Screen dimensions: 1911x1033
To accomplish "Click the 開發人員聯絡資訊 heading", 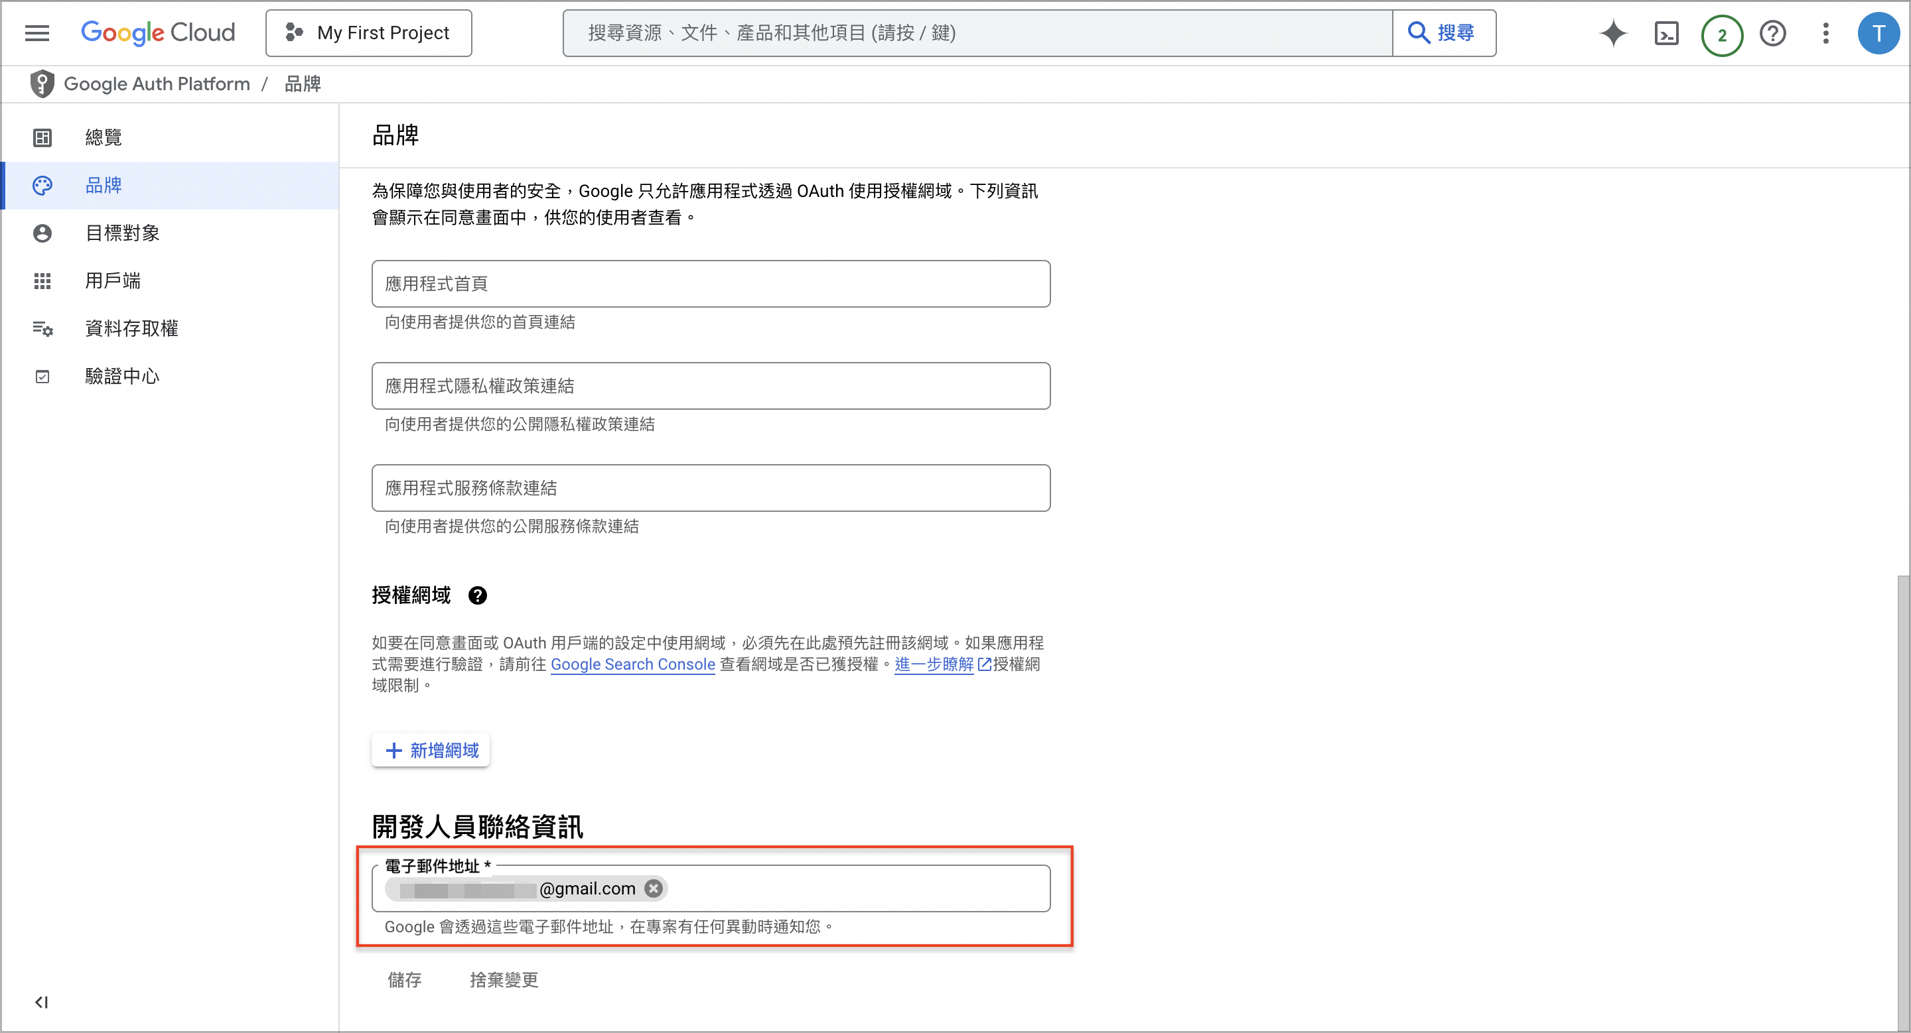I will pyautogui.click(x=477, y=826).
